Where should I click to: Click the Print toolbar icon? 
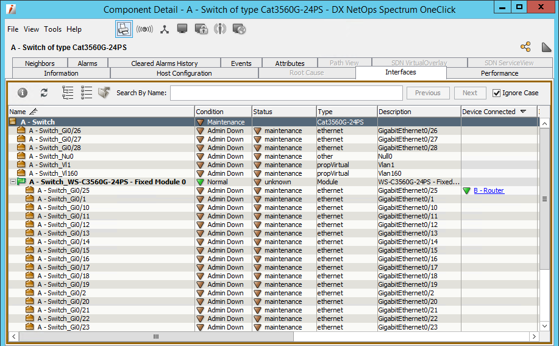pos(124,29)
